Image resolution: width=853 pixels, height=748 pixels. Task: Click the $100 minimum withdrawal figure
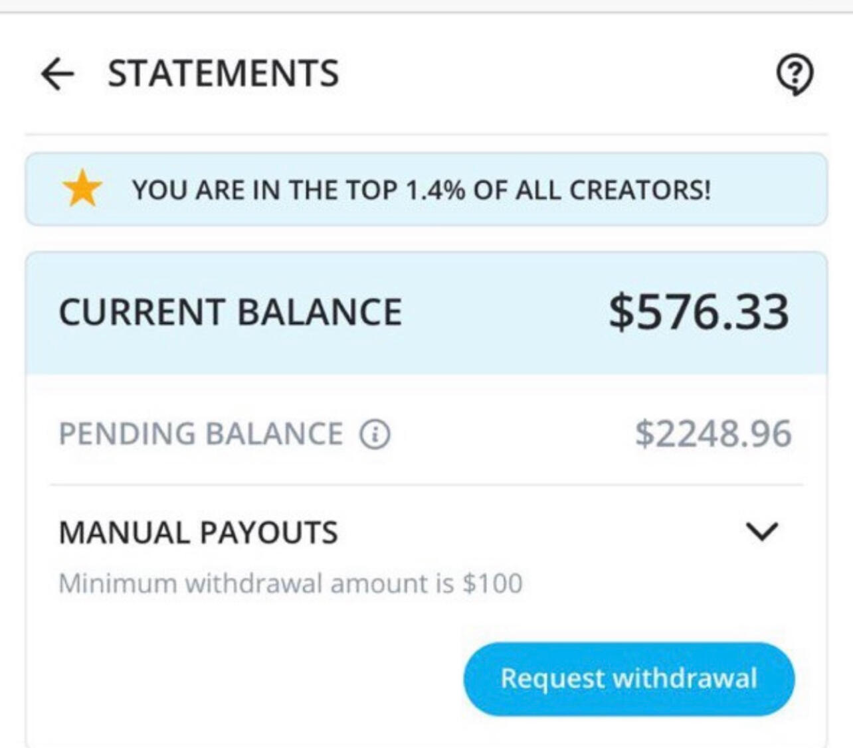tap(492, 584)
